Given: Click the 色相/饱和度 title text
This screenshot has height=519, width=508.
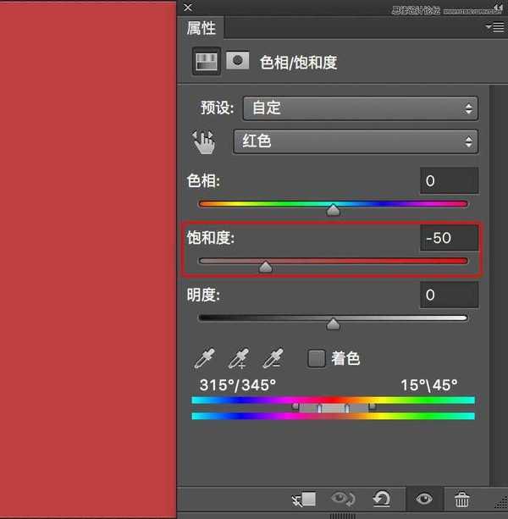Looking at the screenshot, I should click(x=298, y=62).
